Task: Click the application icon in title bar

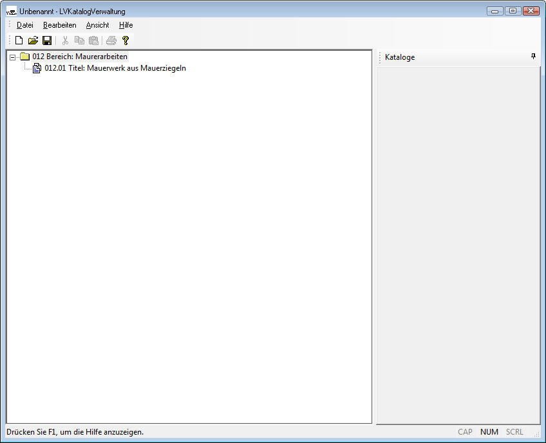Action: pos(11,11)
